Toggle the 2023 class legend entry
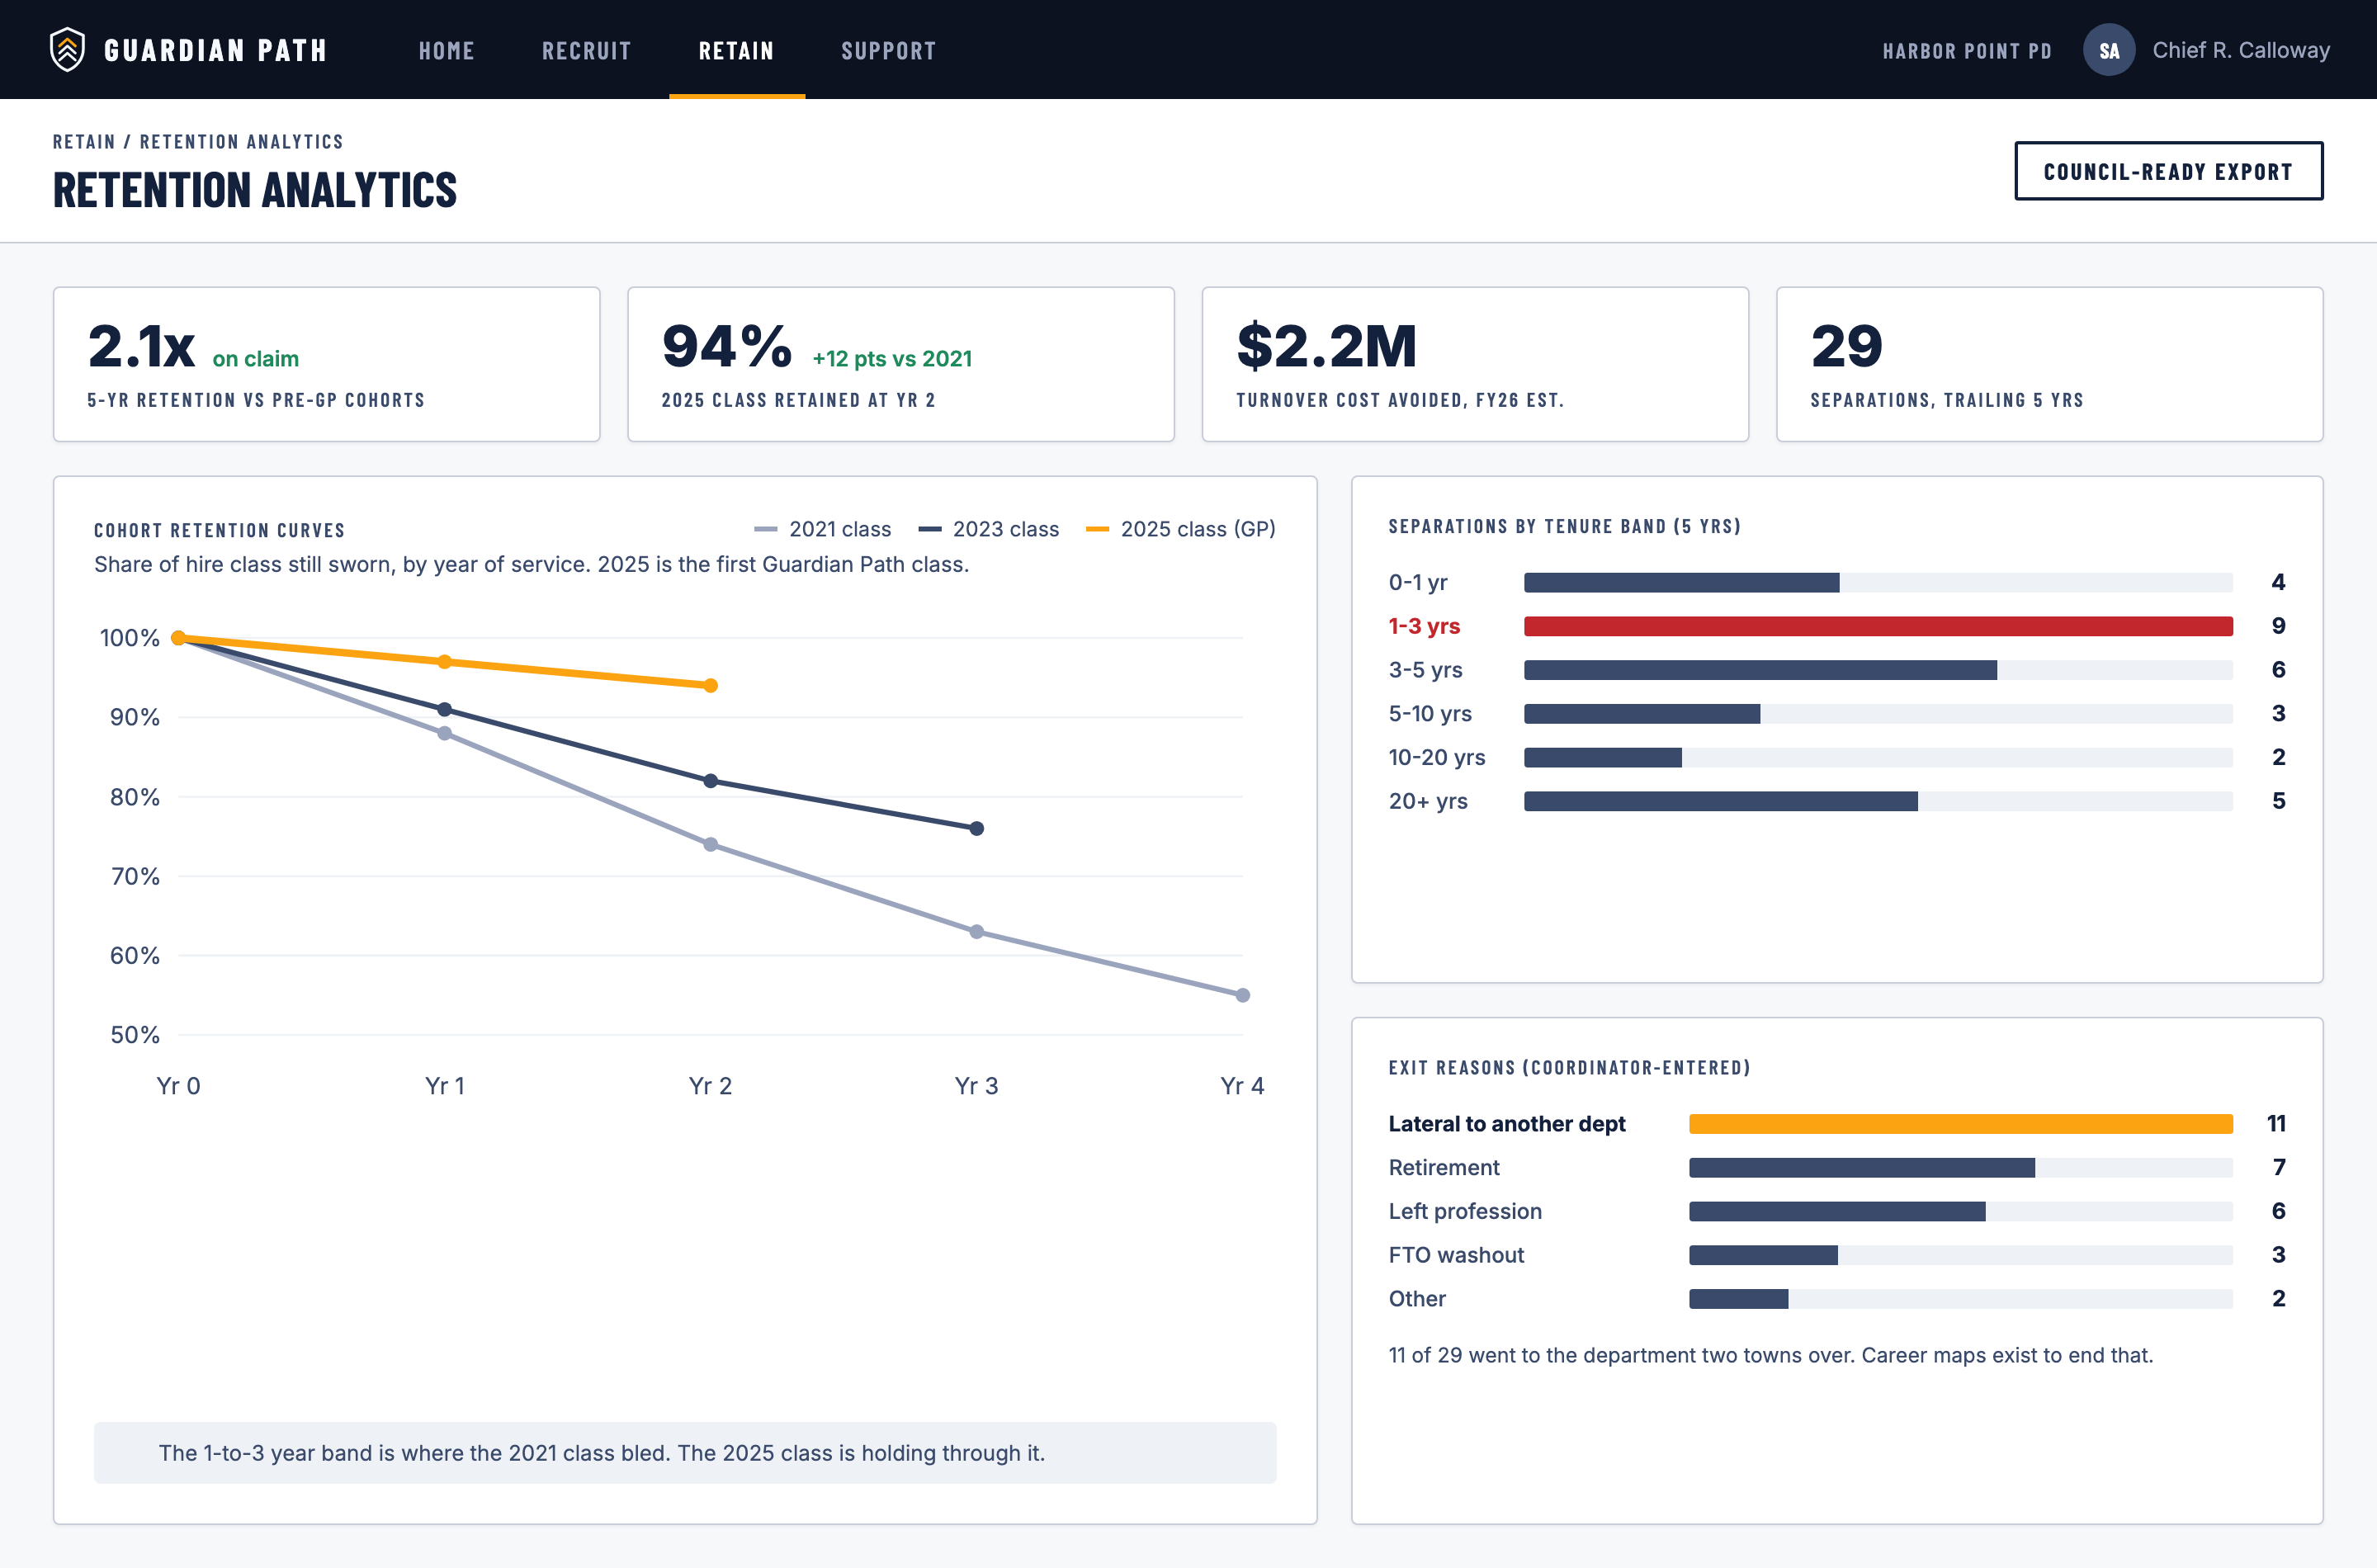The height and width of the screenshot is (1568, 2377). tap(988, 529)
